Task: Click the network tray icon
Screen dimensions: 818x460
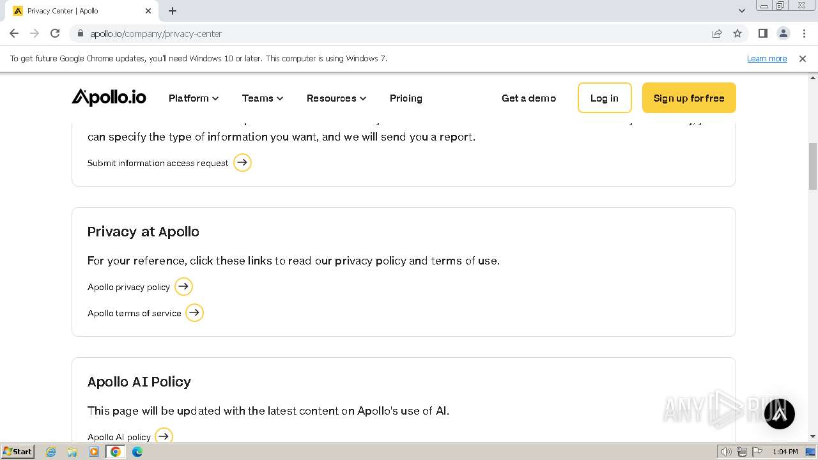Action: tap(742, 452)
